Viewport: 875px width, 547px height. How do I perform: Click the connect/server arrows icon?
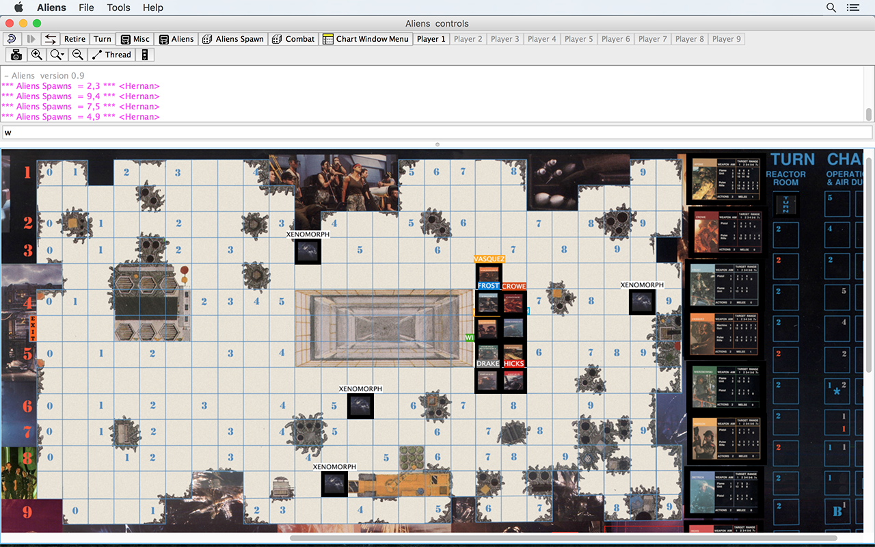[51, 39]
